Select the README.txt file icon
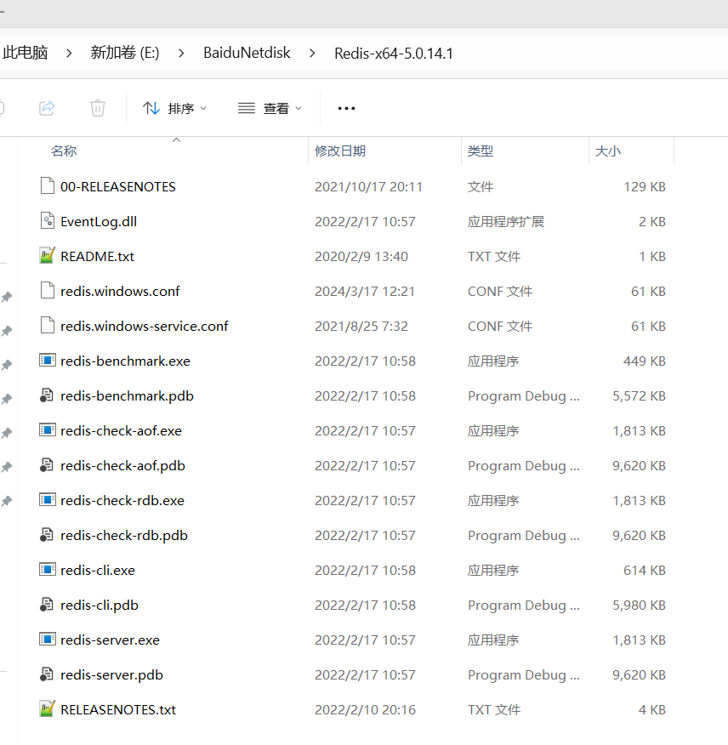This screenshot has height=745, width=728. 47,256
